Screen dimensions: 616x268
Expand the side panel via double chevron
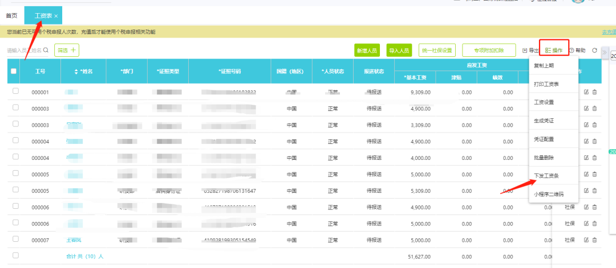pos(605,52)
